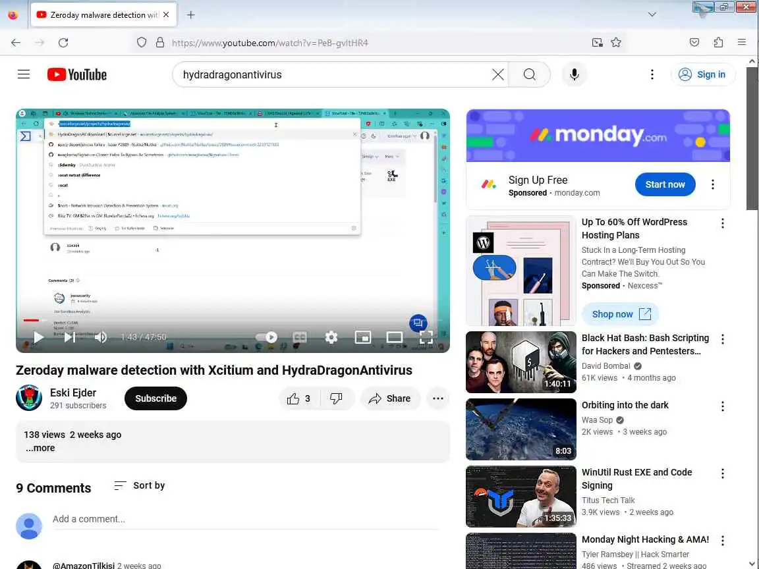759x569 pixels.
Task: Click Start now on monday.com ad
Action: coord(665,184)
